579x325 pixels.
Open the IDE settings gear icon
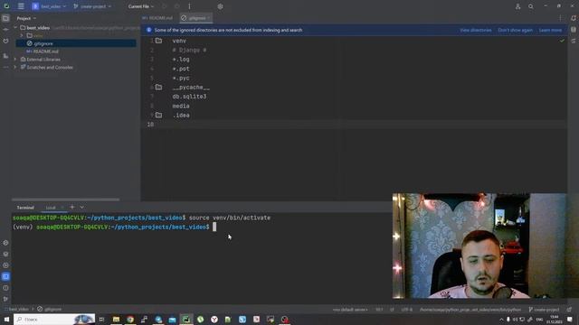click(x=220, y=6)
